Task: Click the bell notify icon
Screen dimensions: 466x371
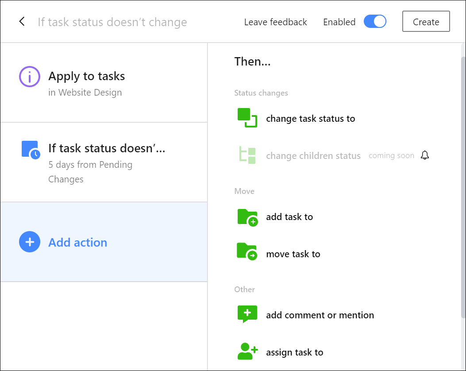Action: [x=425, y=155]
